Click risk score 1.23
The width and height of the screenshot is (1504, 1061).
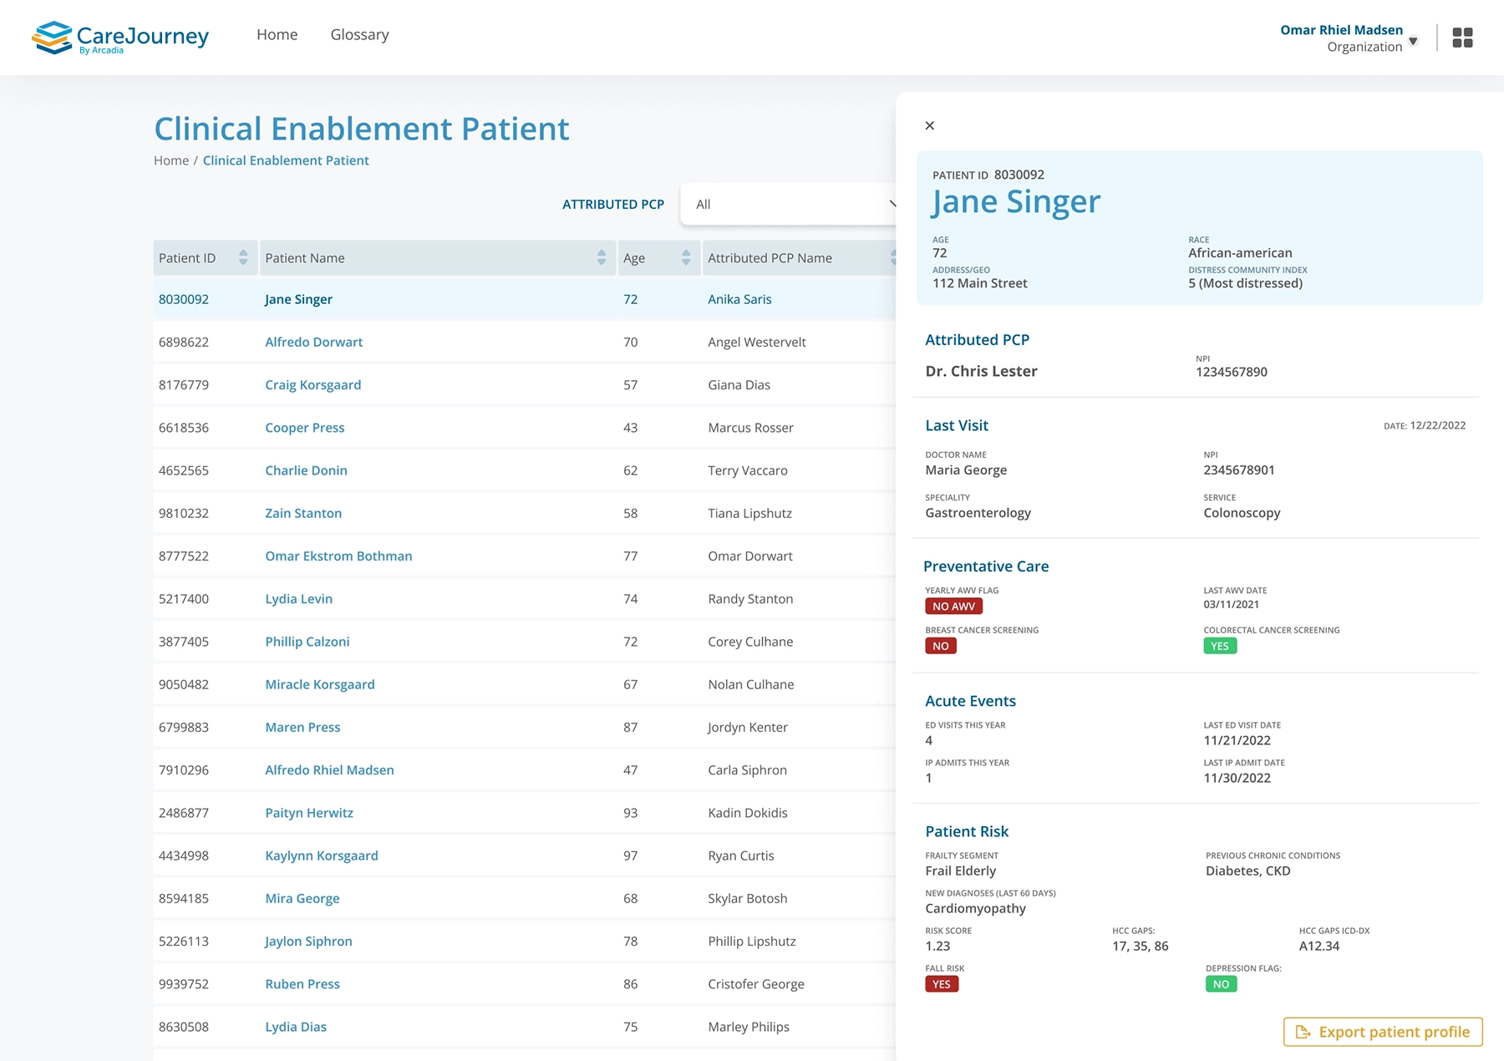[x=937, y=946]
